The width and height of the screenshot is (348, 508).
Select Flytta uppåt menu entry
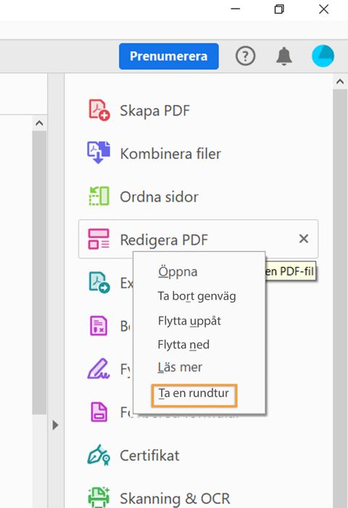coord(189,321)
